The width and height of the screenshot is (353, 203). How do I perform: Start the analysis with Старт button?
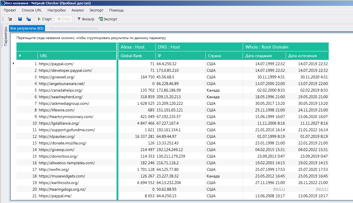pos(44,19)
